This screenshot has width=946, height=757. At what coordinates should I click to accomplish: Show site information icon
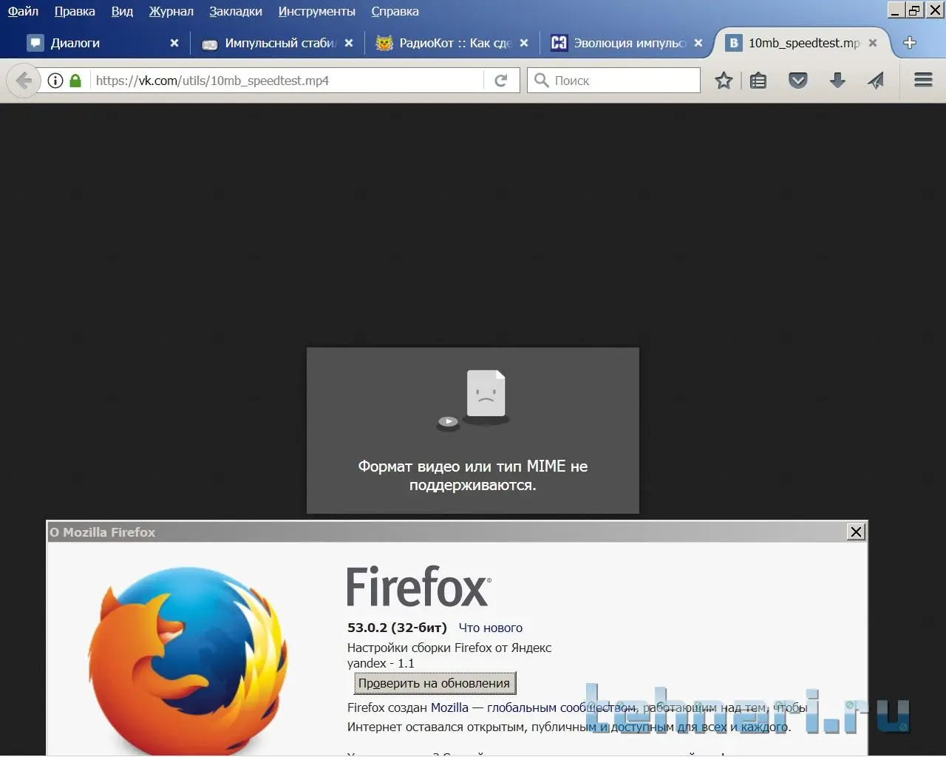coord(55,81)
